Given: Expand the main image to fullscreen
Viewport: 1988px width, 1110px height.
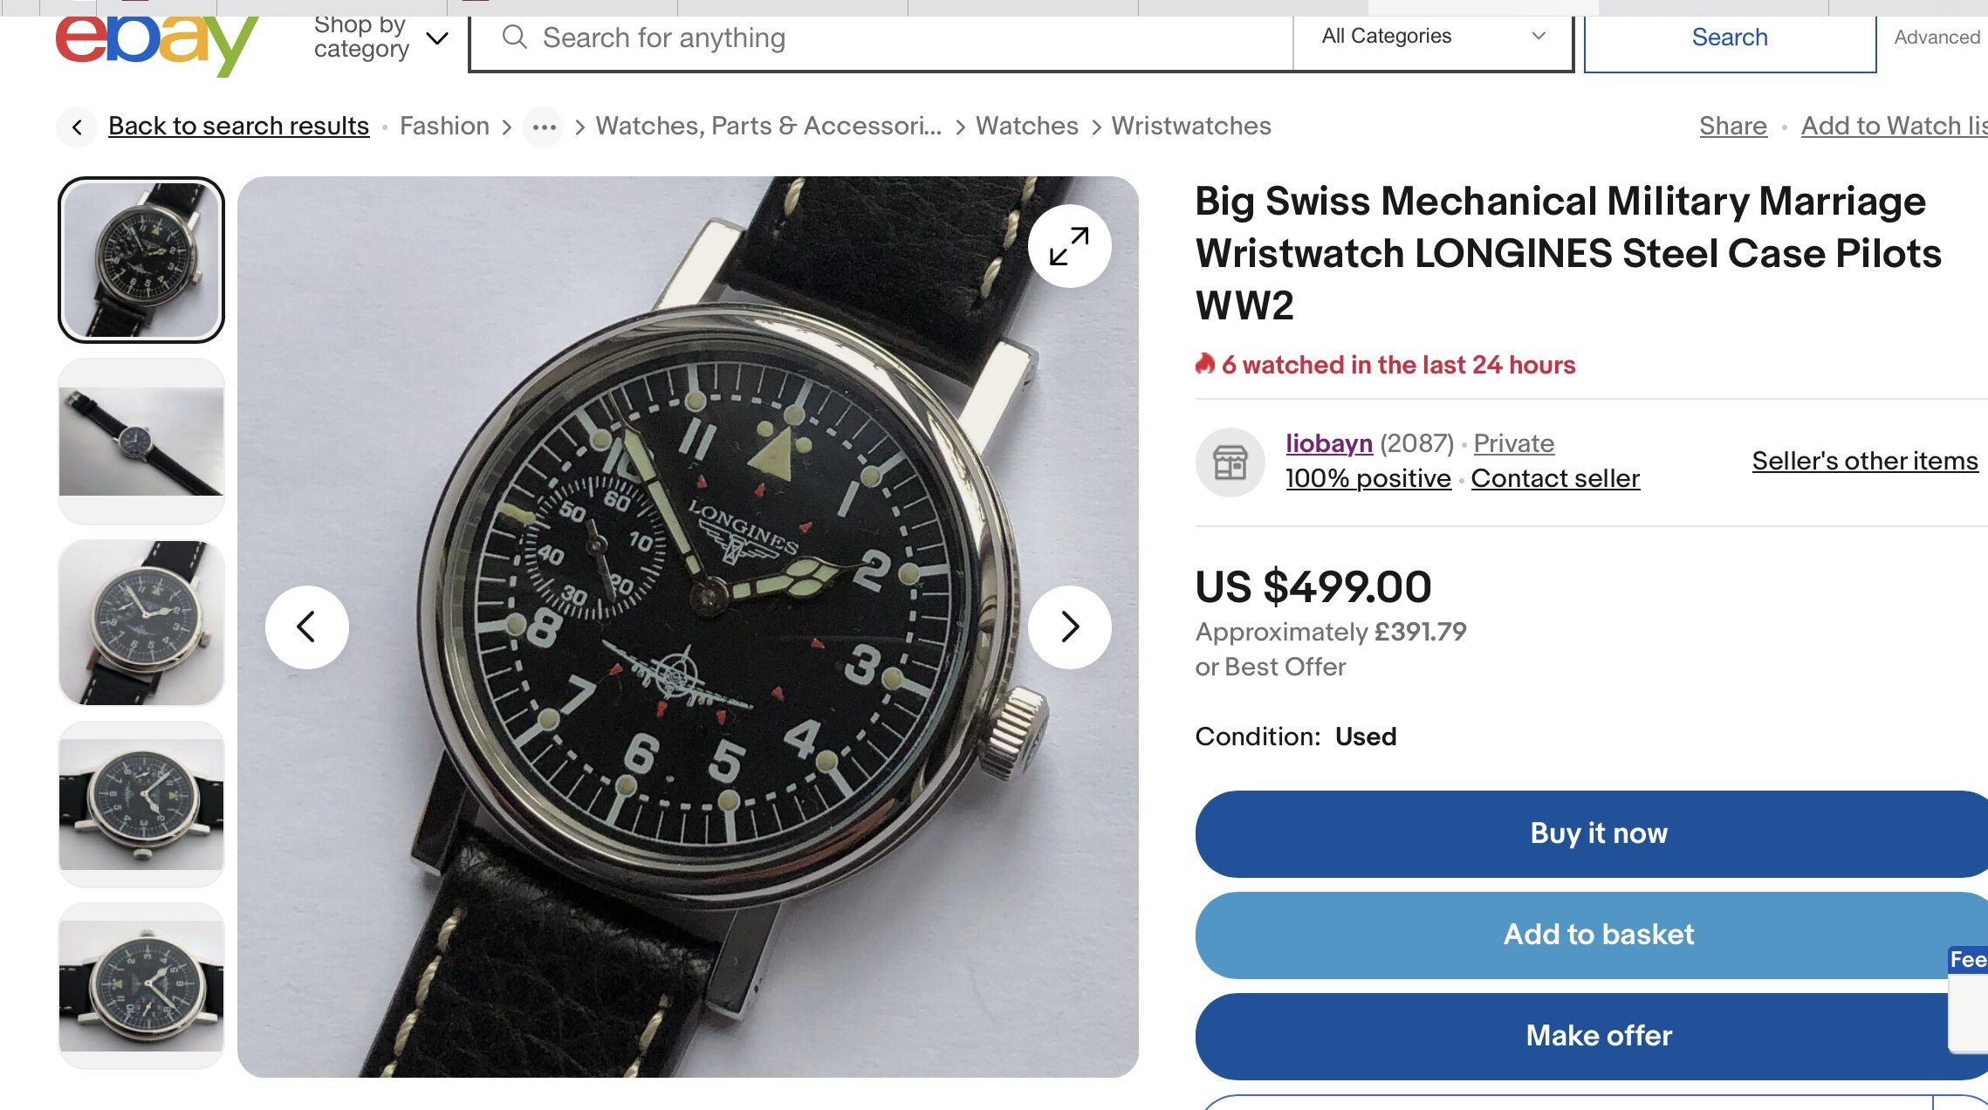Looking at the screenshot, I should 1069,246.
